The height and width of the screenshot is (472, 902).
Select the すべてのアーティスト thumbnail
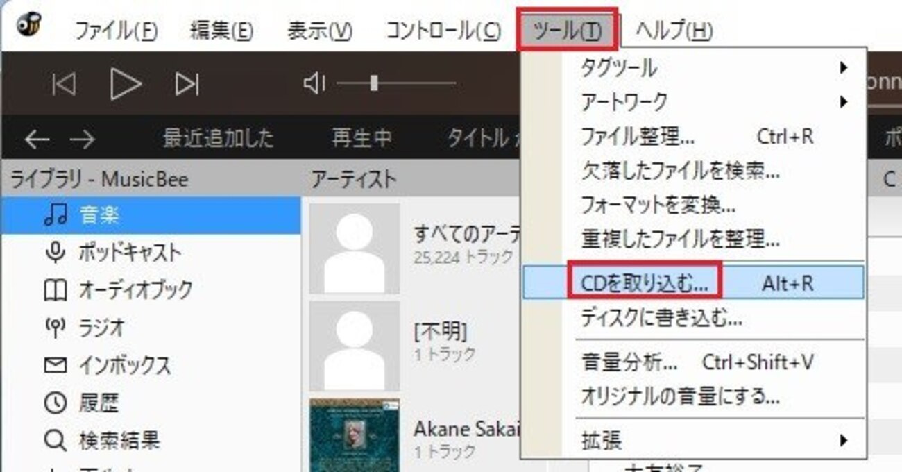355,248
